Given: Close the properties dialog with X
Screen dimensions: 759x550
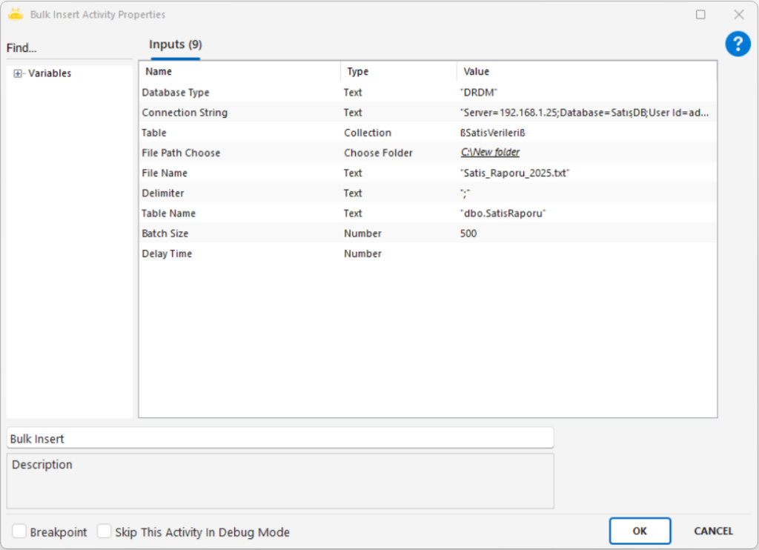Looking at the screenshot, I should (x=738, y=14).
